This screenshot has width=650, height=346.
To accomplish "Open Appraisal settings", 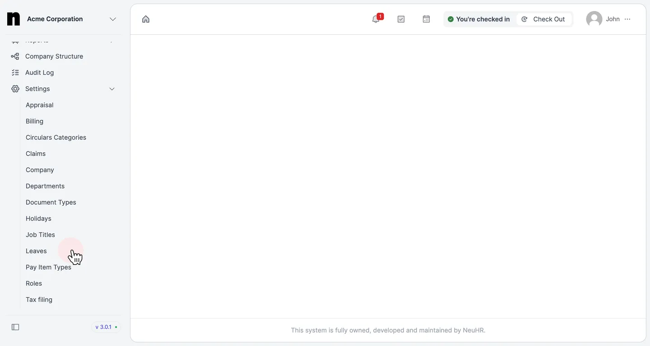I will 40,105.
